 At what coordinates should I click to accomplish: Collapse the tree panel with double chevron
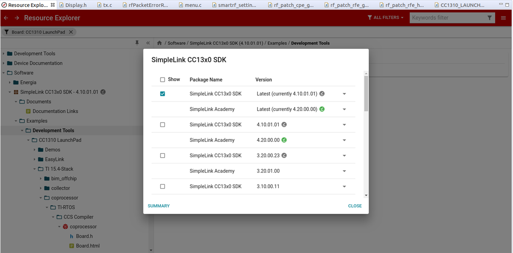point(148,43)
